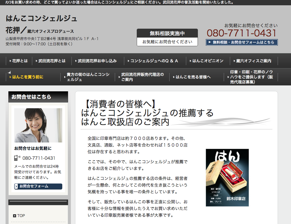Click the 無料相談・お問合せフォームはこちら button
The width and height of the screenshot is (291, 224).
[x=242, y=42]
